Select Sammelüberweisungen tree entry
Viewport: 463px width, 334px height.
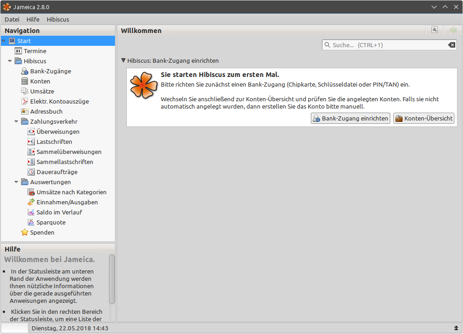click(x=69, y=152)
